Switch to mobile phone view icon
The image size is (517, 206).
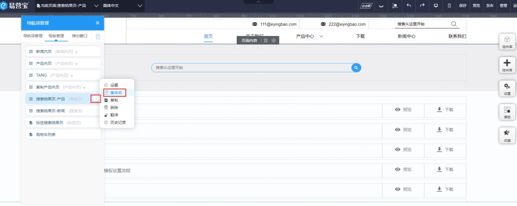click(449, 6)
